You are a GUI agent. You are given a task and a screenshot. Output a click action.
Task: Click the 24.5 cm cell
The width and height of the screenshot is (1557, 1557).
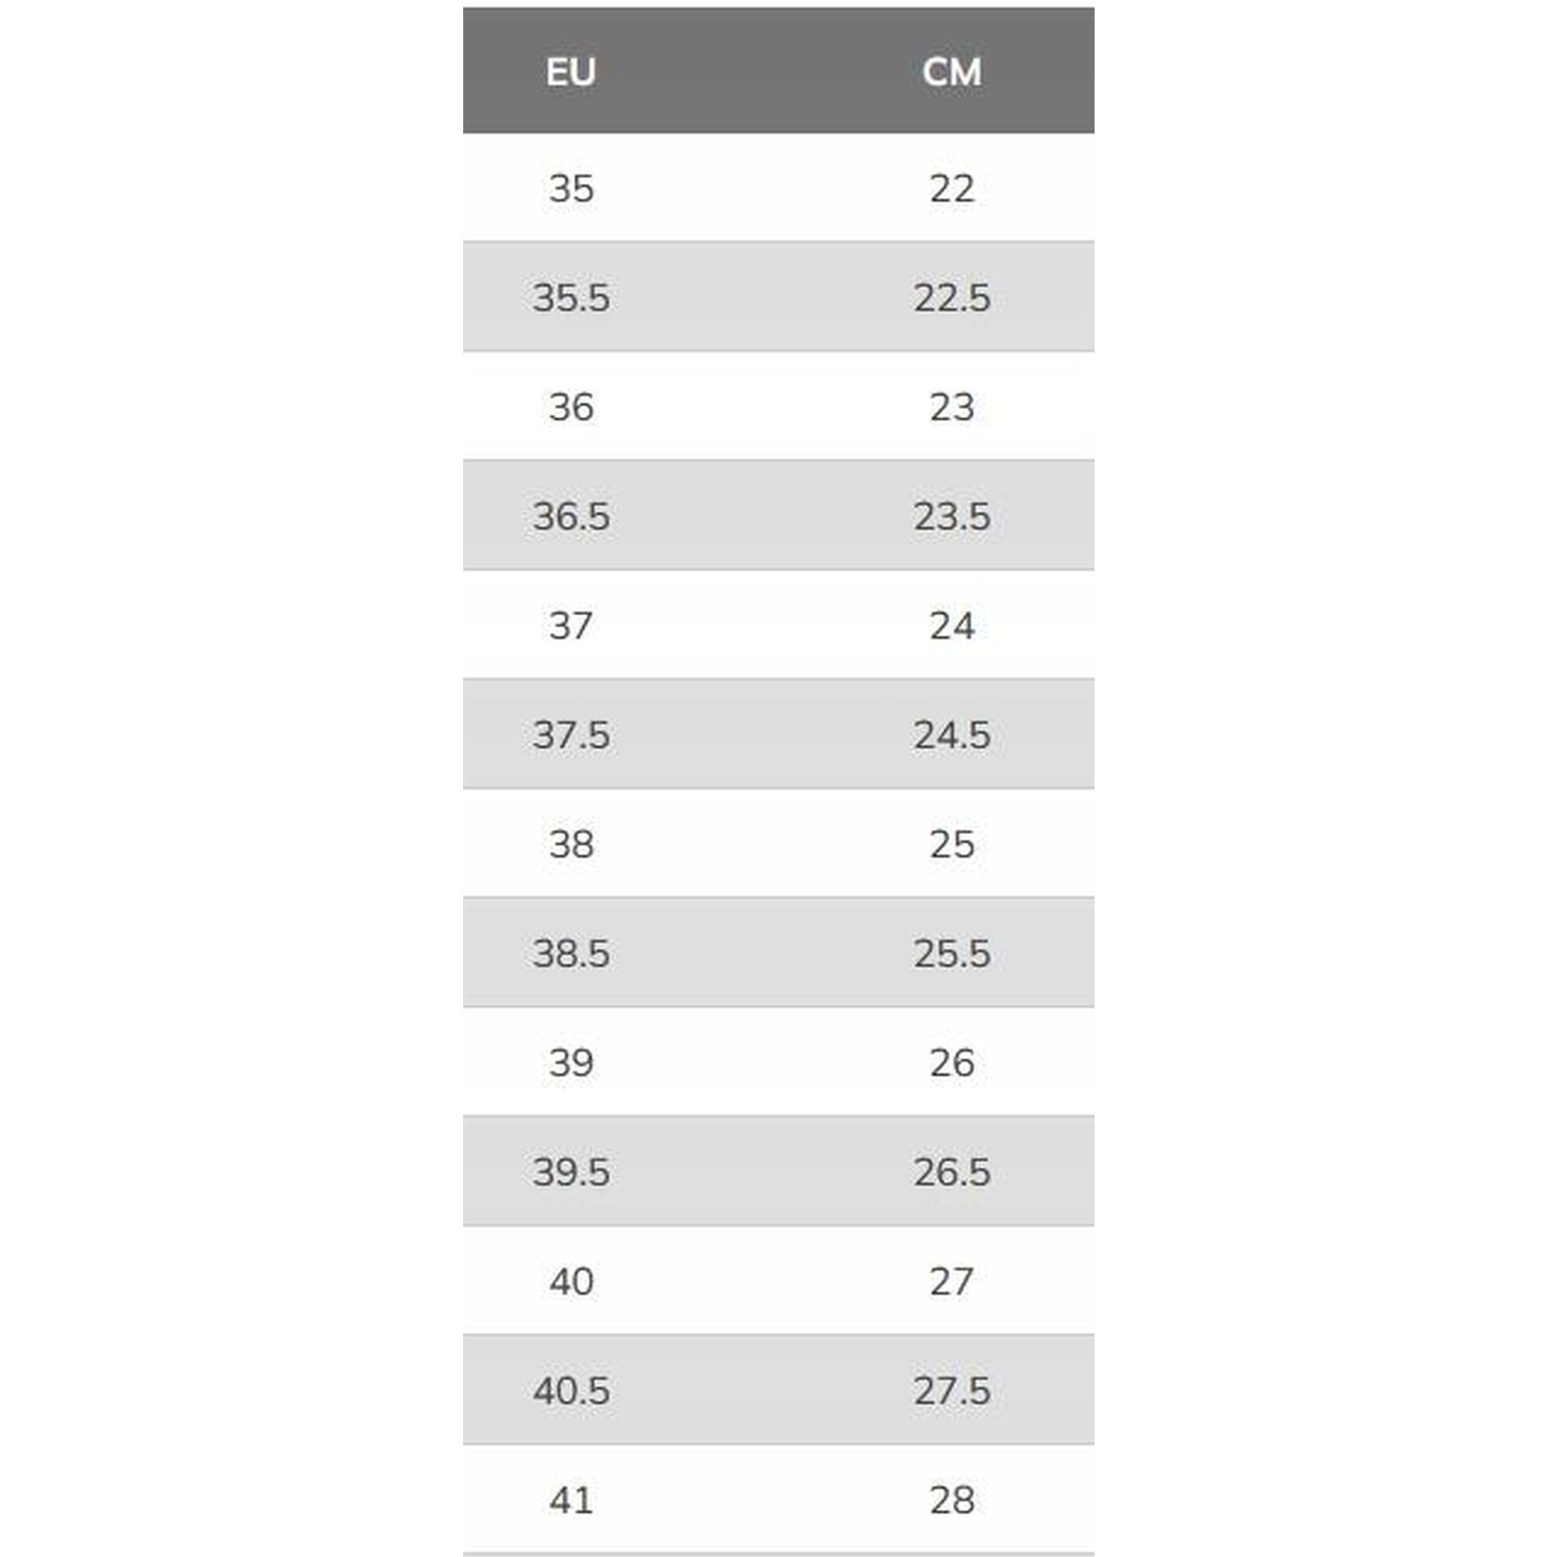[x=952, y=735]
